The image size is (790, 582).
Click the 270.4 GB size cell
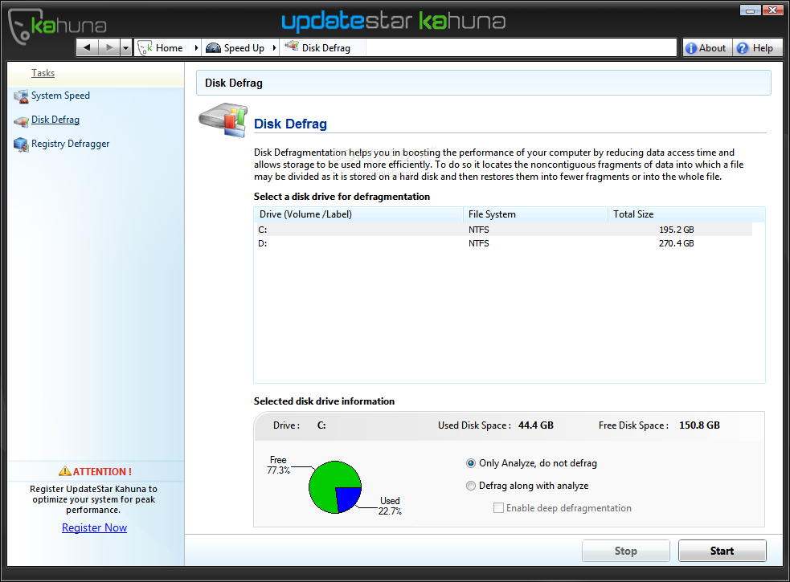676,243
